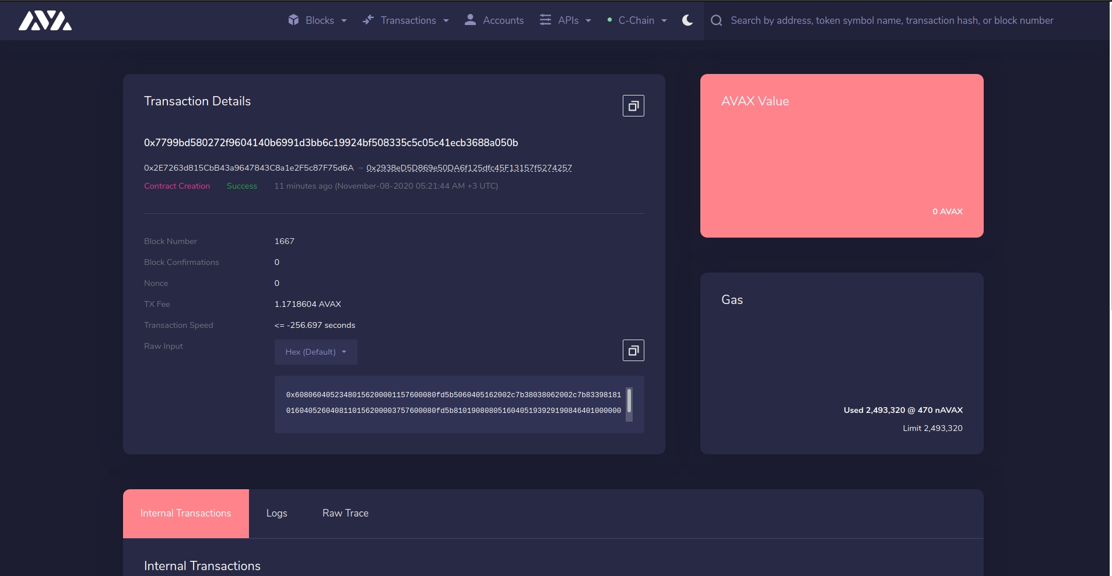Click the search magnifier icon
1112x576 pixels.
(717, 20)
